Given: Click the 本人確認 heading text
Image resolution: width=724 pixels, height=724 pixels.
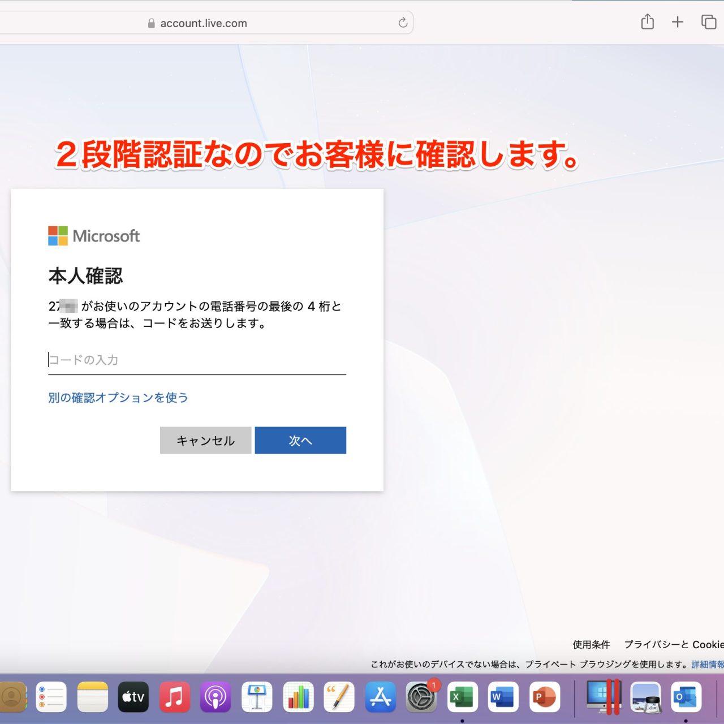Looking at the screenshot, I should tap(85, 276).
